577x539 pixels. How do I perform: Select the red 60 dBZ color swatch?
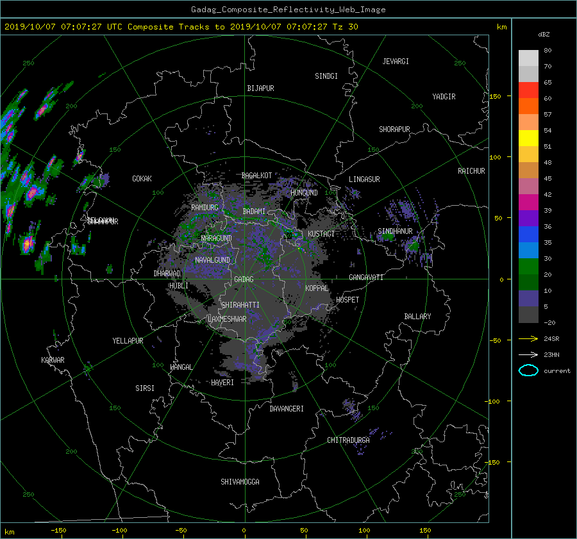(528, 90)
